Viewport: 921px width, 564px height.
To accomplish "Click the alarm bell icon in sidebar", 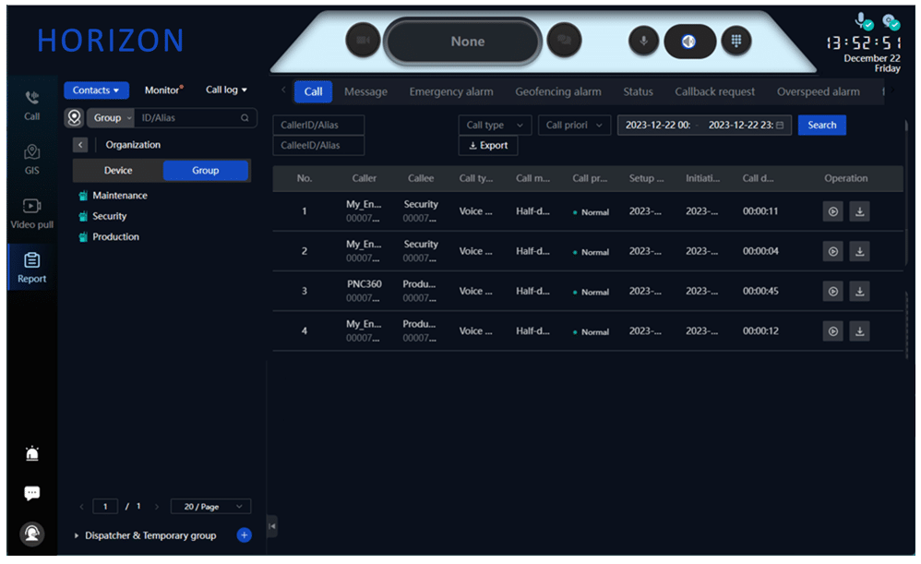I will pos(32,453).
